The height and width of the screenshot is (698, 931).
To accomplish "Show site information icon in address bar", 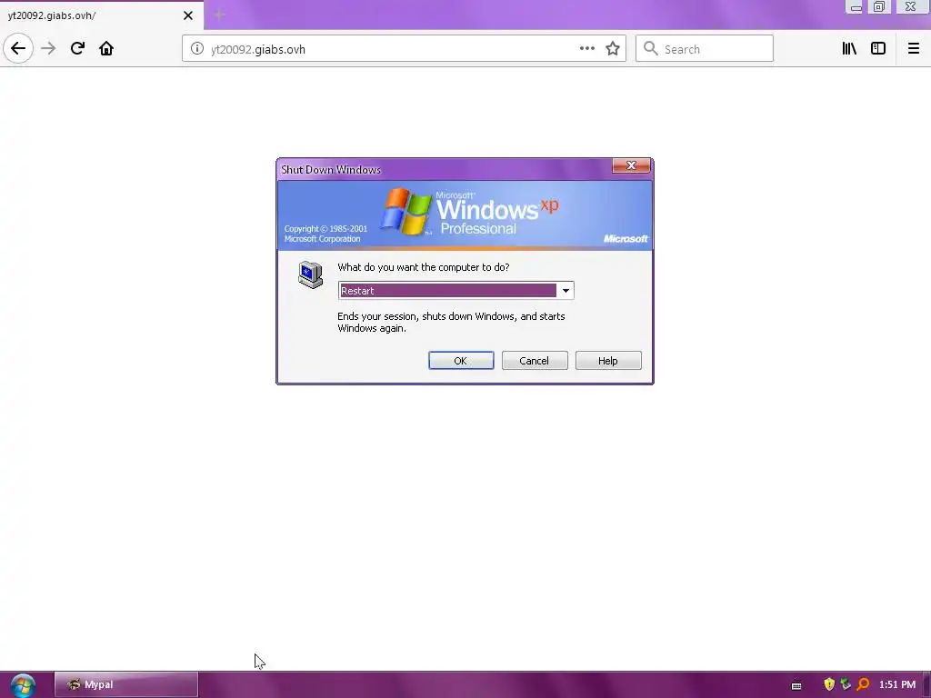I will coord(197,49).
